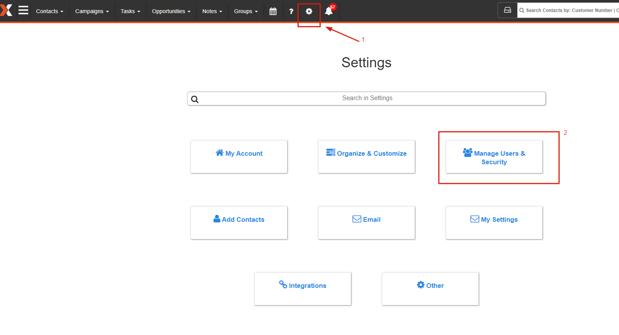Viewport: 619px width, 335px height.
Task: Open the hamburger menu icon
Action: tap(23, 10)
